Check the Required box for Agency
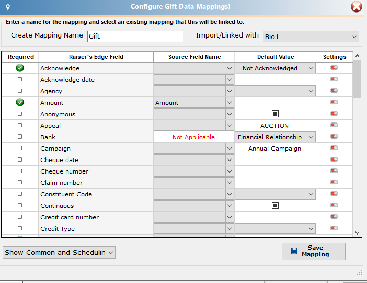 point(20,91)
